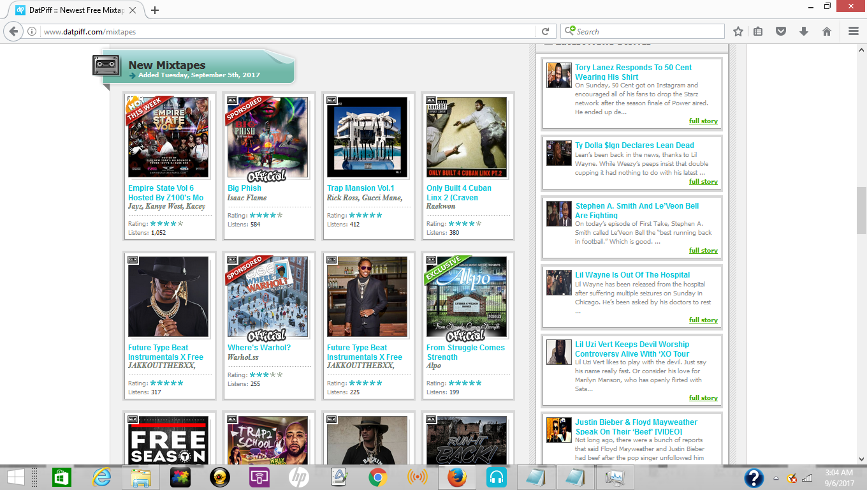Open the Free Season cover thumbnail
The height and width of the screenshot is (490, 867).
(x=168, y=440)
